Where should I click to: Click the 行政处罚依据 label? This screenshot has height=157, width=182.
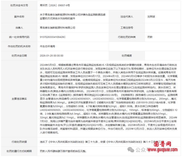[x=19, y=142]
